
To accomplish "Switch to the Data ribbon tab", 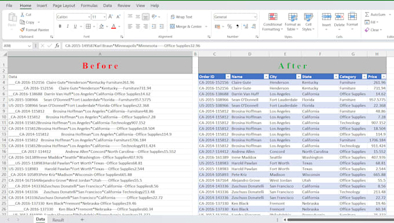I will point(107,5).
